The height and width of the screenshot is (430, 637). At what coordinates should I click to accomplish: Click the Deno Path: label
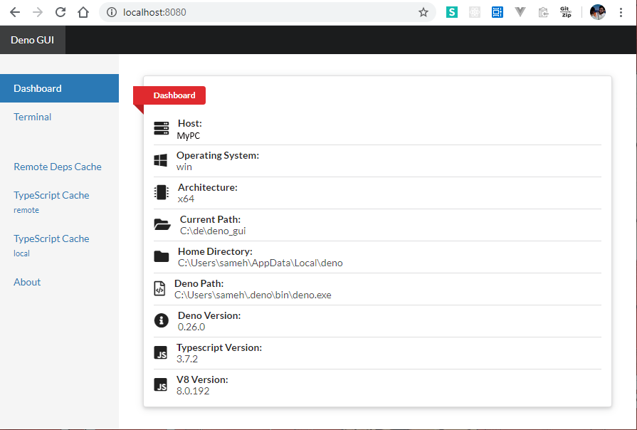click(x=199, y=283)
